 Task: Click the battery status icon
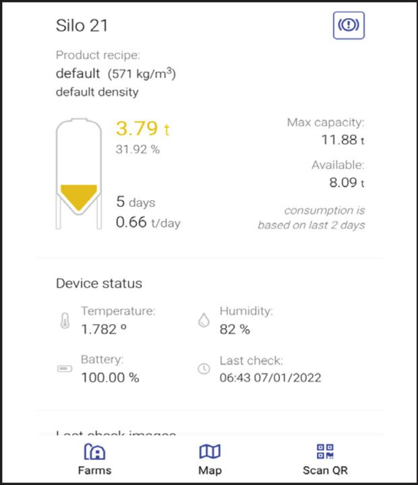click(x=65, y=368)
